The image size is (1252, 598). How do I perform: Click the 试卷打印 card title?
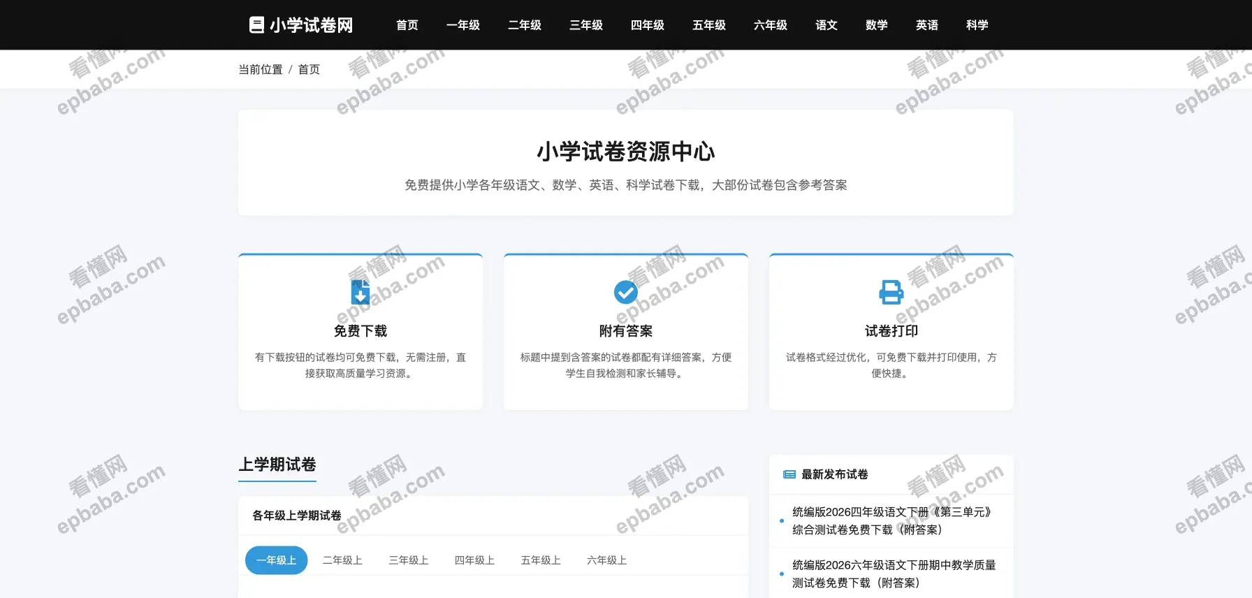coord(891,331)
